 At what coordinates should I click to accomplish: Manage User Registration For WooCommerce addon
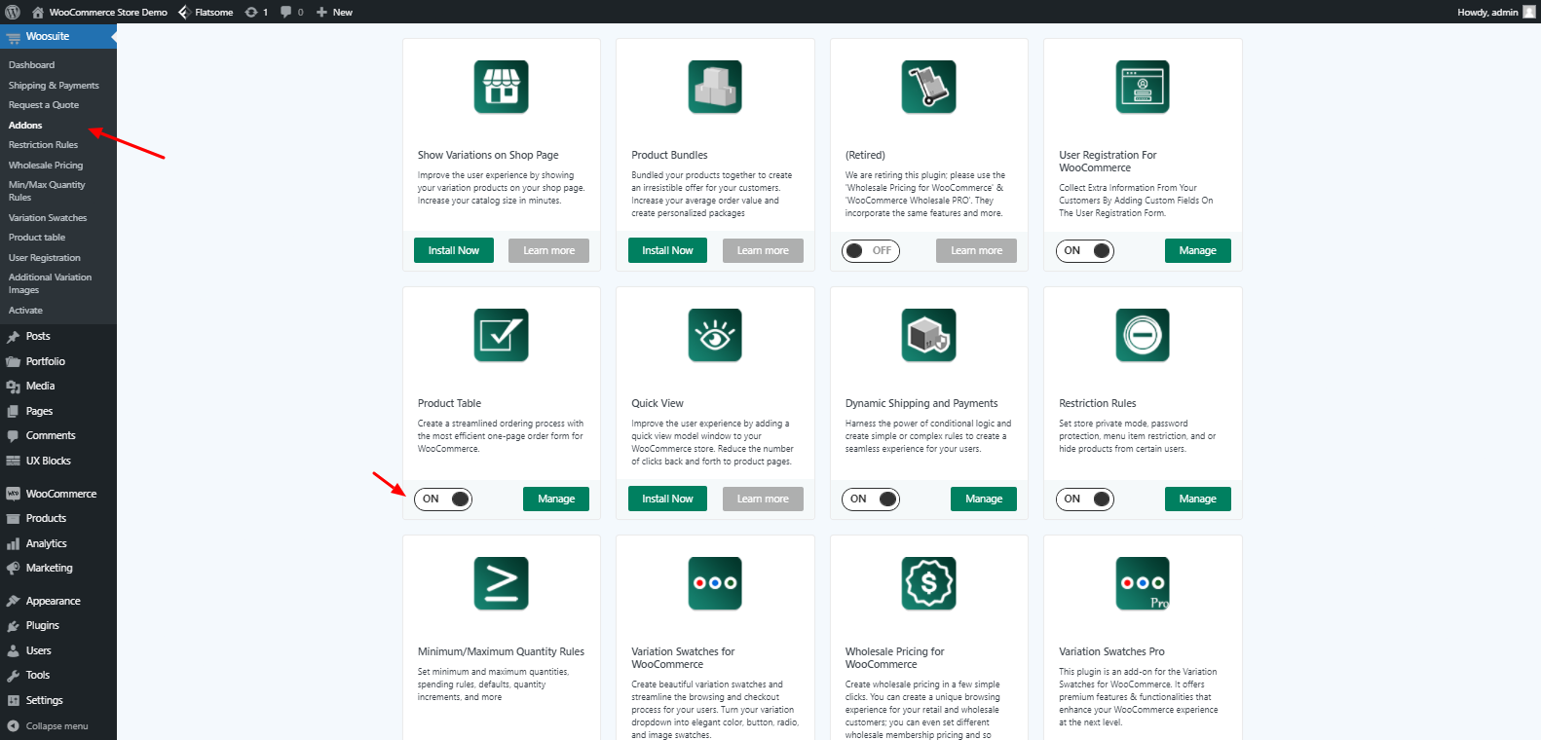[1198, 250]
